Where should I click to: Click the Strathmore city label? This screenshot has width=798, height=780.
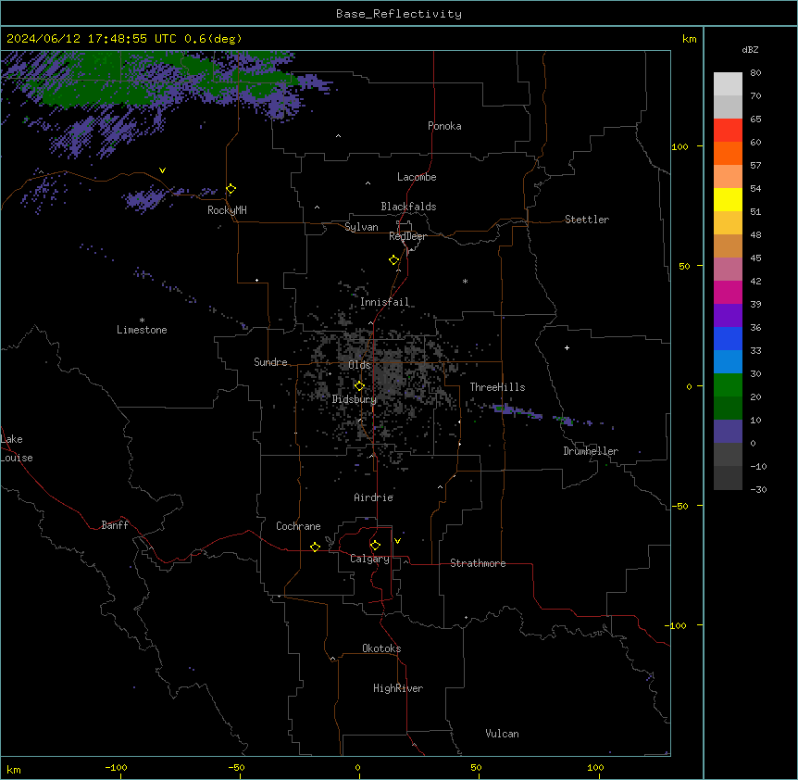[478, 563]
